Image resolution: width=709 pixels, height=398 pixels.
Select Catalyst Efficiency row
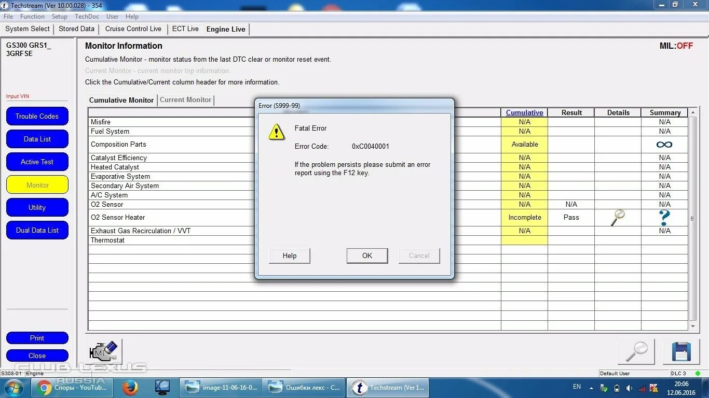click(x=388, y=158)
